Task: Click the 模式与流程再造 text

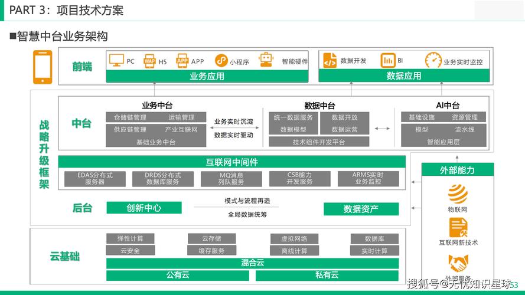Action: click(247, 201)
